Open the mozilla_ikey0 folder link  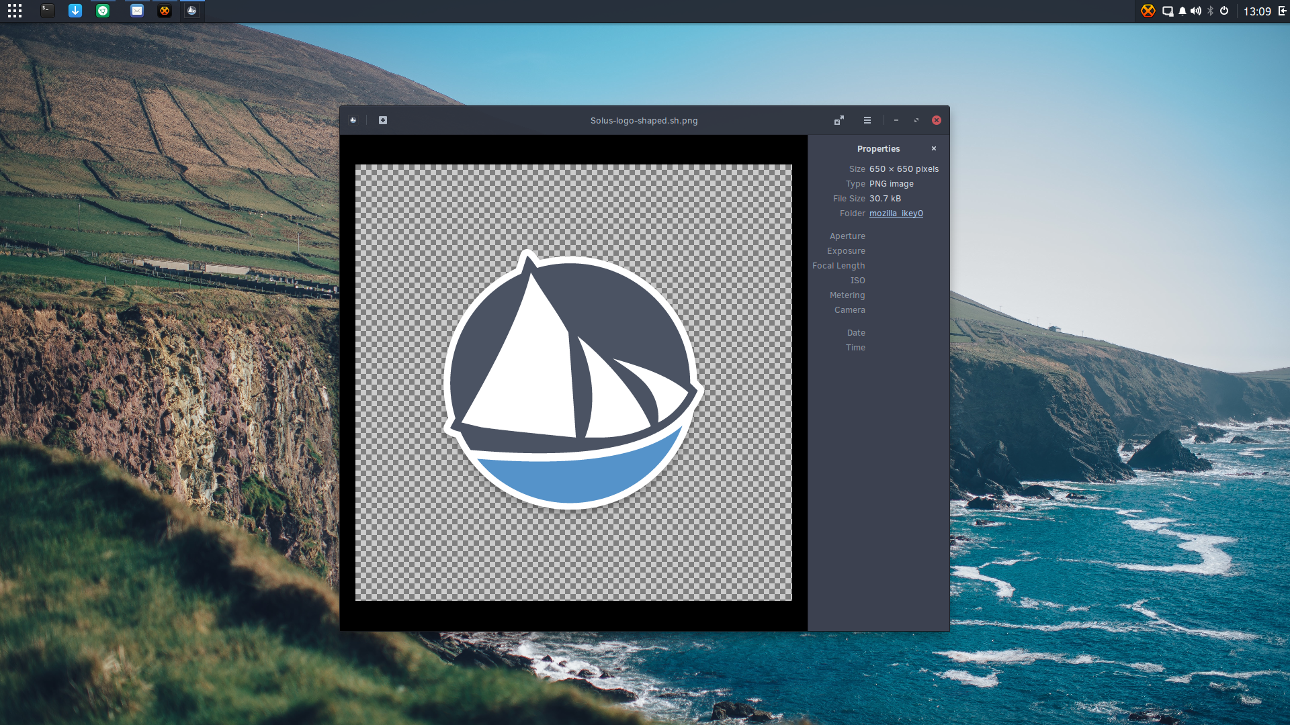pyautogui.click(x=896, y=213)
